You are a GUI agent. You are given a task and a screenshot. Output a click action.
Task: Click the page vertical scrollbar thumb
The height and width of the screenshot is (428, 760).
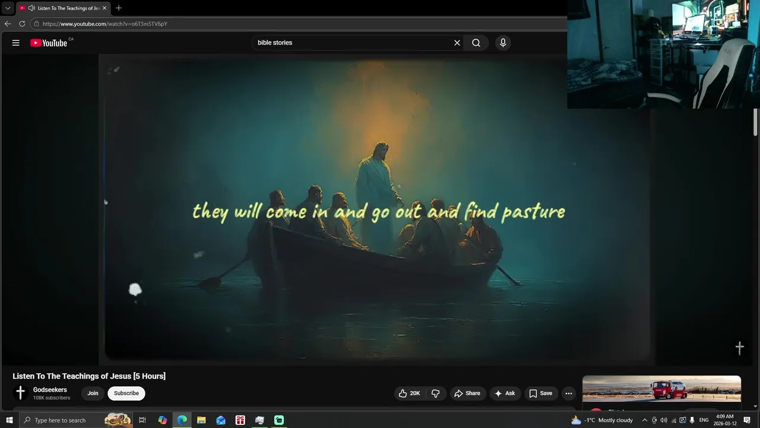click(755, 122)
